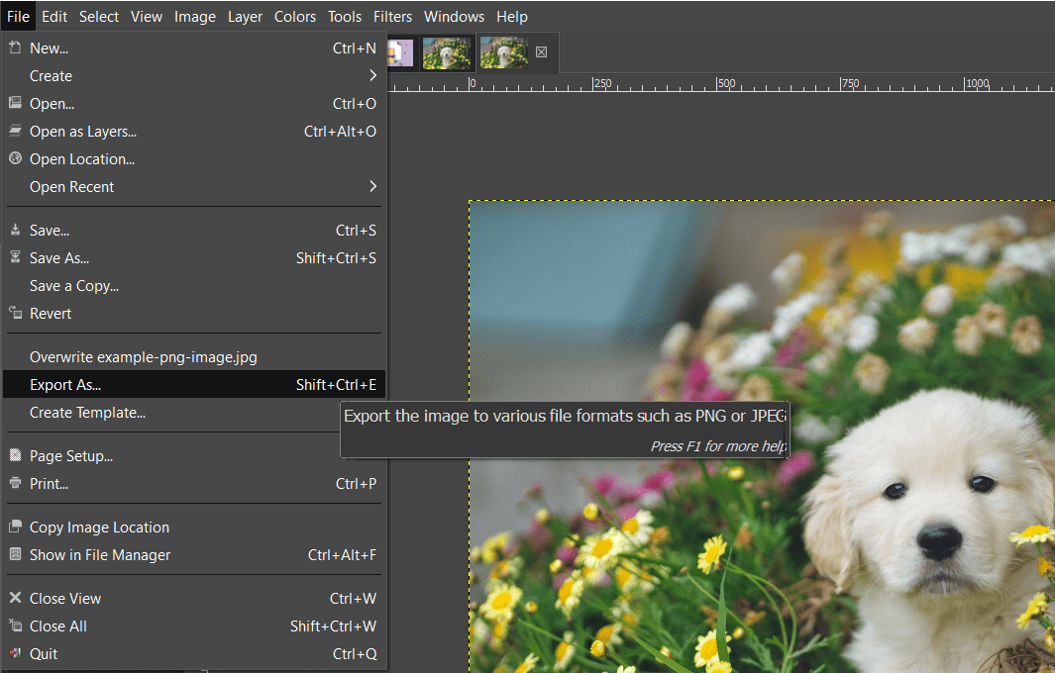Click the Quit icon at menu bottom
The image size is (1055, 673).
point(16,653)
